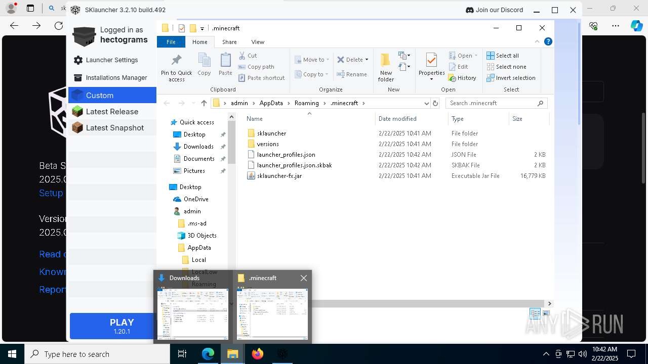
Task: Go up one folder level arrow
Action: (204, 103)
